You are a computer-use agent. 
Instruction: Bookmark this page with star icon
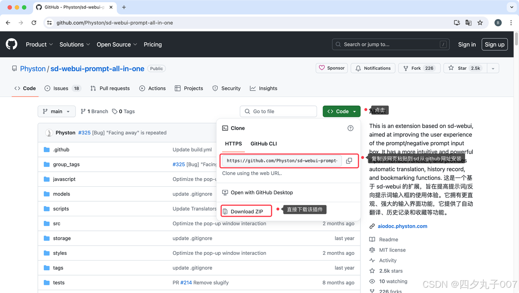[x=480, y=23]
